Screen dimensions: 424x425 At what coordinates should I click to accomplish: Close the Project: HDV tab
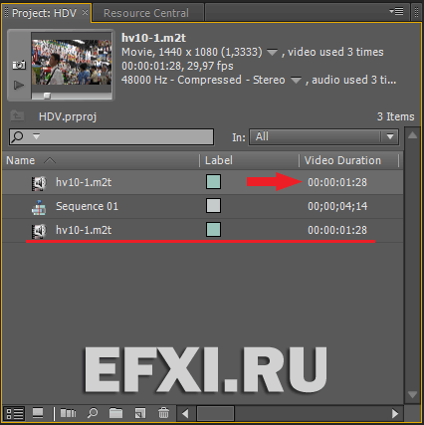click(x=86, y=12)
